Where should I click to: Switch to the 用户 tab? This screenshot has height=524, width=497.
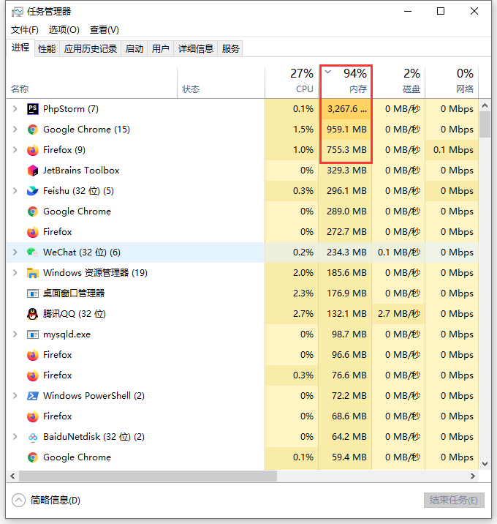coord(161,49)
